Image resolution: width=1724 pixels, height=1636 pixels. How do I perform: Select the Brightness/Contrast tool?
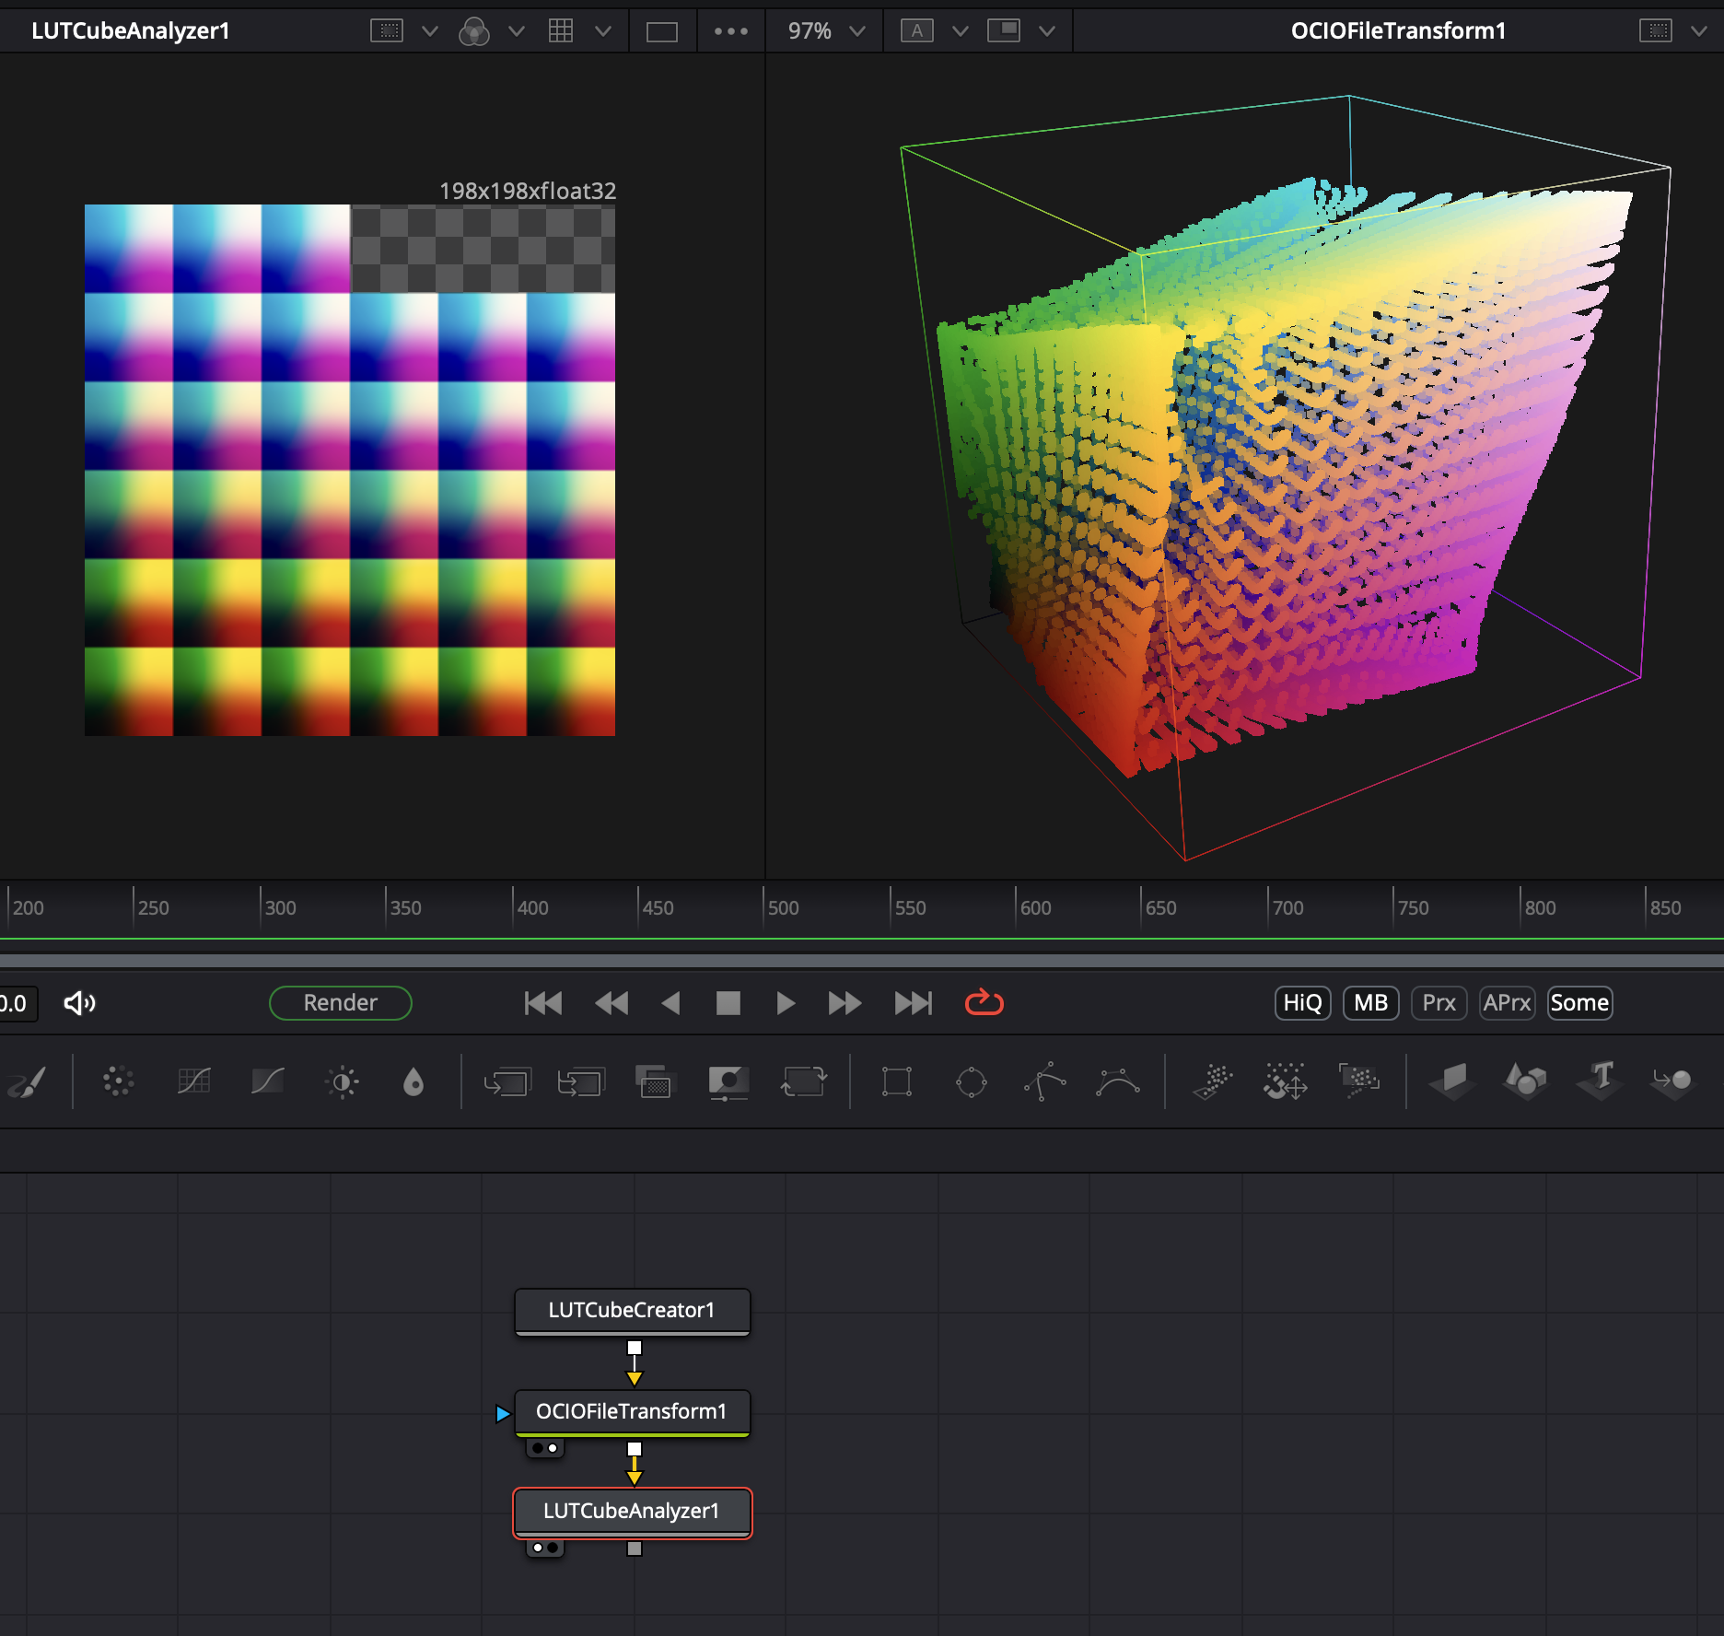(342, 1082)
